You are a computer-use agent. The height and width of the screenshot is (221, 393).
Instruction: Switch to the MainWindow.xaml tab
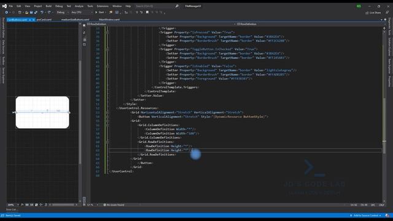[x=109, y=20]
